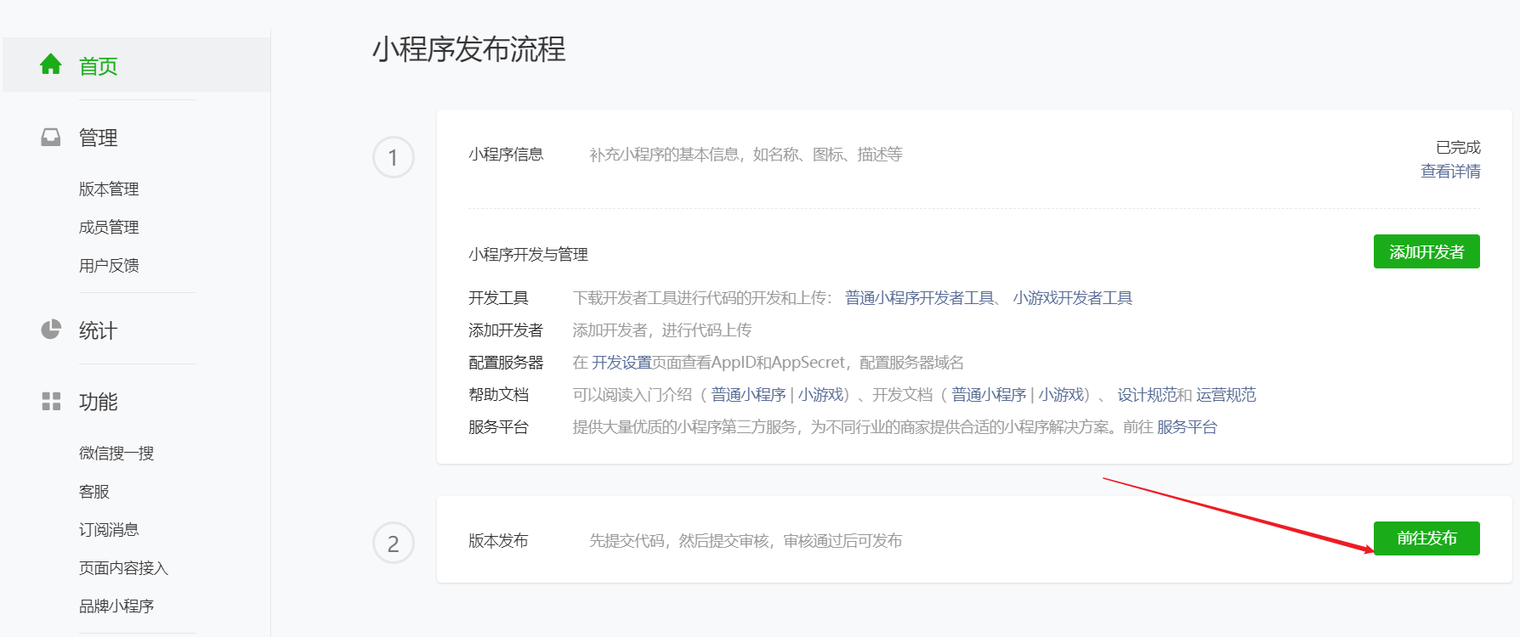Open the 普通小程序开发者工具 link
Screen dimensions: 1520x637
[x=920, y=297]
